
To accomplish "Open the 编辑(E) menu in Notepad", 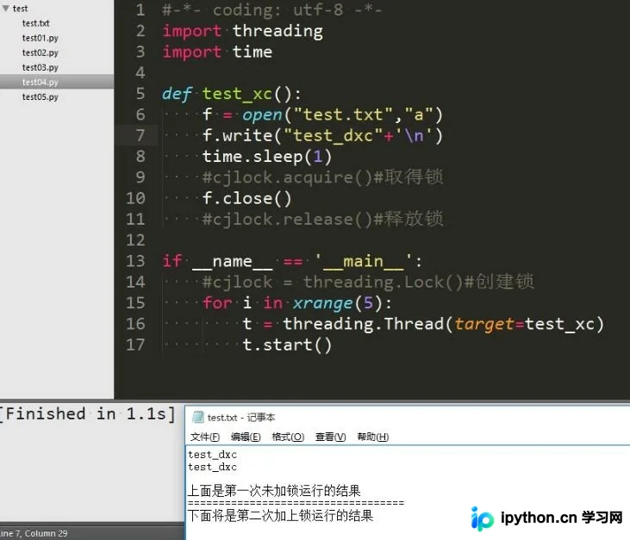I will point(246,437).
